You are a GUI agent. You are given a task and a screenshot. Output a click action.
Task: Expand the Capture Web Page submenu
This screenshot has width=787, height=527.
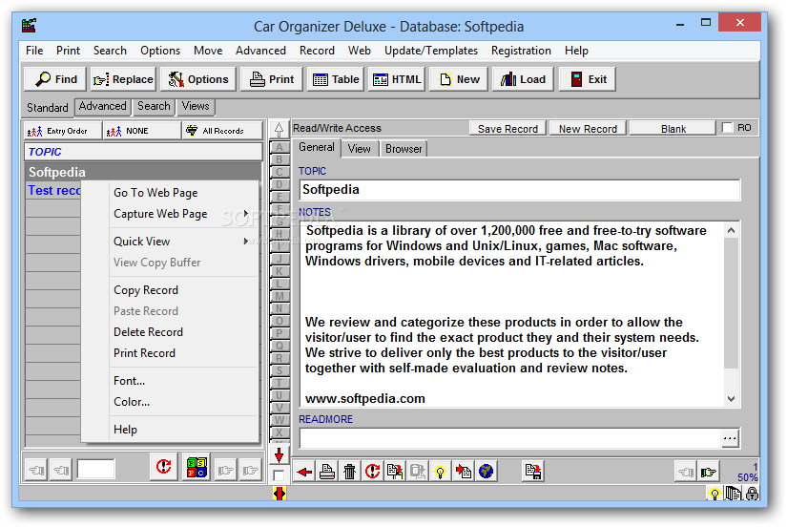coord(184,214)
